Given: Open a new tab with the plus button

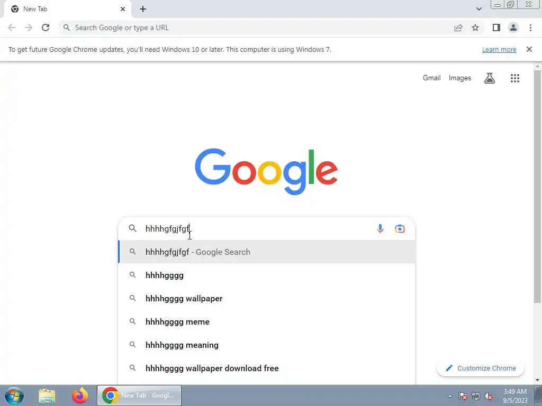Looking at the screenshot, I should [x=143, y=9].
